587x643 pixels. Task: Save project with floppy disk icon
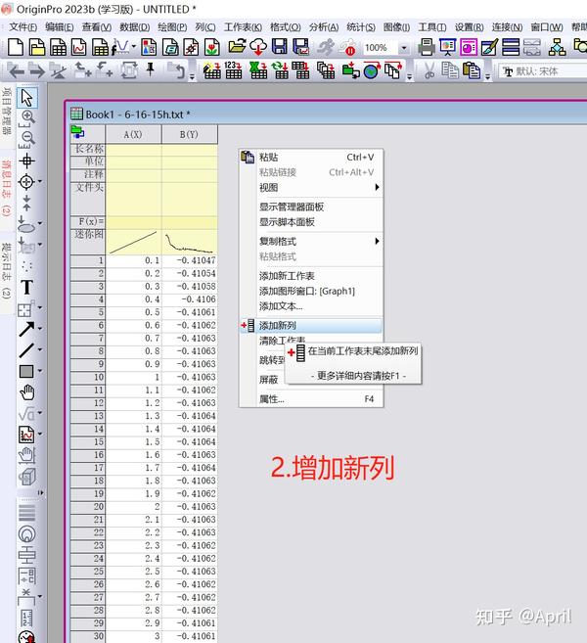[280, 47]
